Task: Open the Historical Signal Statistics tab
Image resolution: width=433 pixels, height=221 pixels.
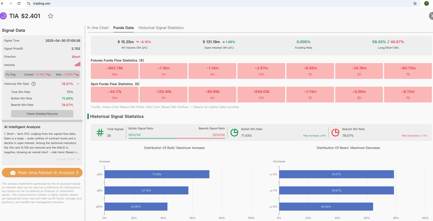Action: (x=161, y=28)
